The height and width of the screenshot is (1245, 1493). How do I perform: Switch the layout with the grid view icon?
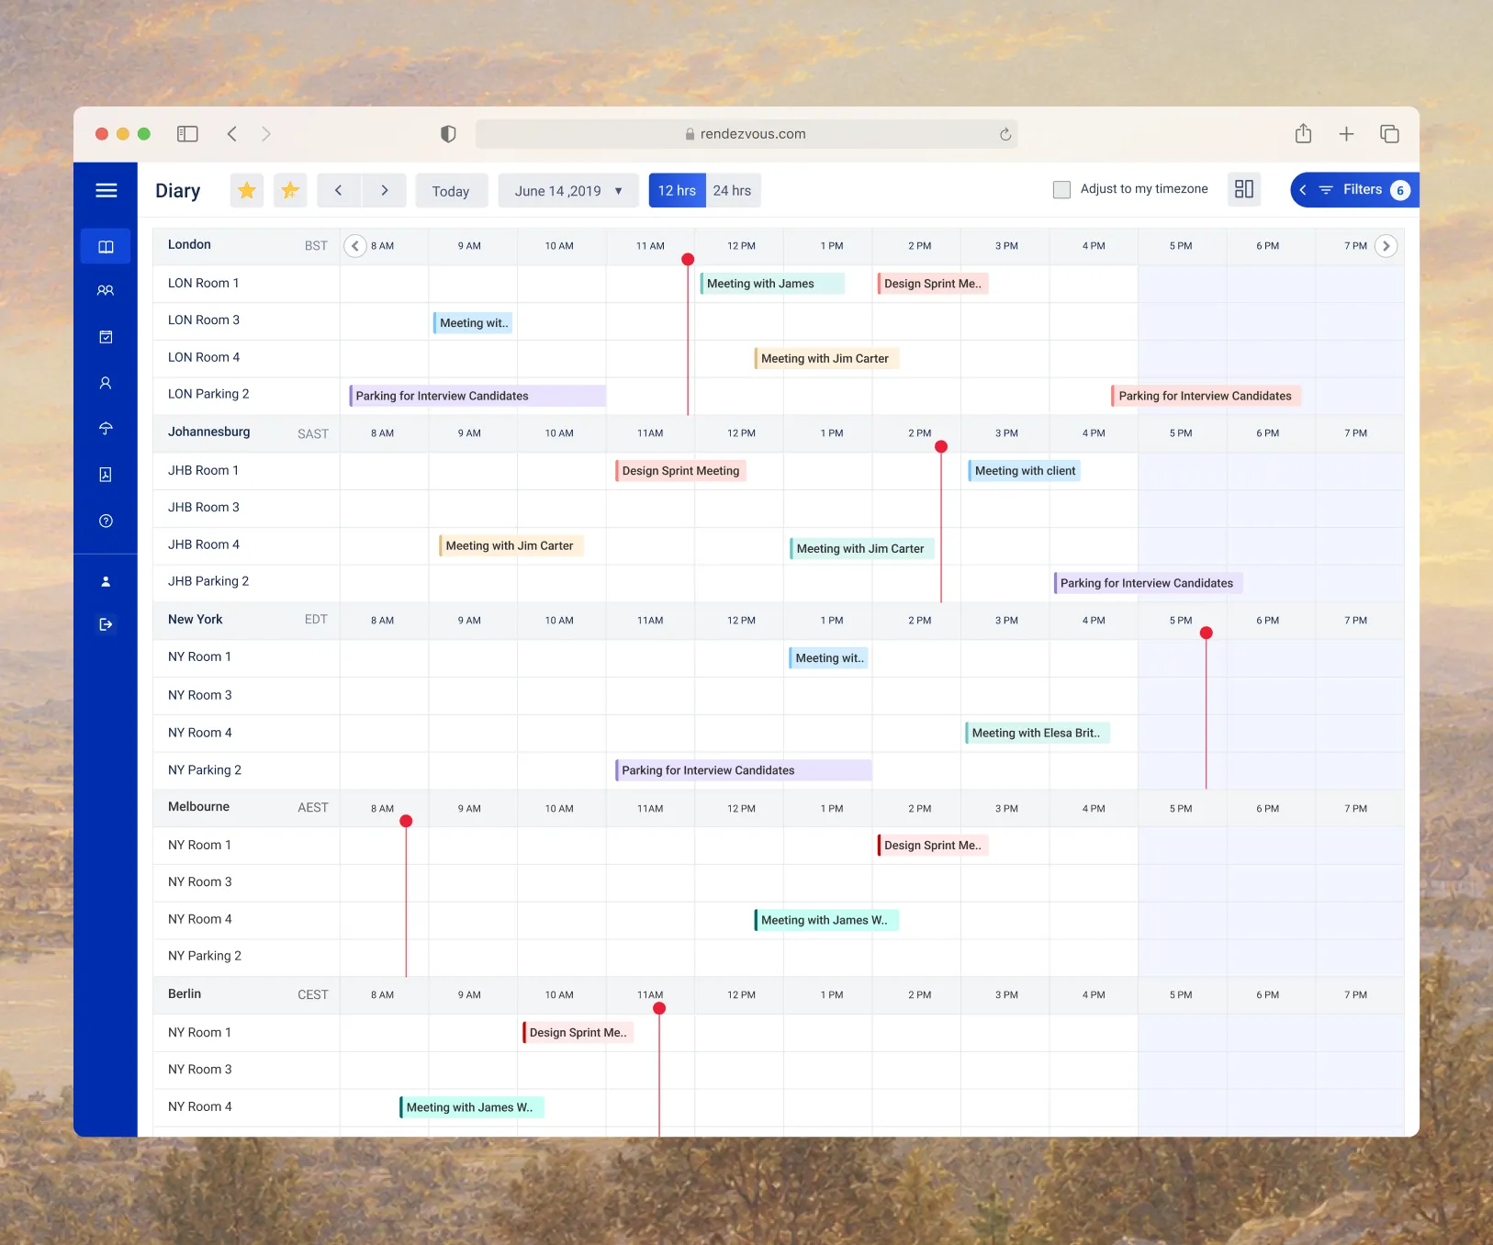(1244, 189)
